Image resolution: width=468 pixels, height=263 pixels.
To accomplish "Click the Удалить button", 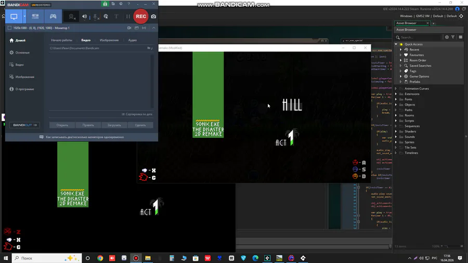I will 140,125.
